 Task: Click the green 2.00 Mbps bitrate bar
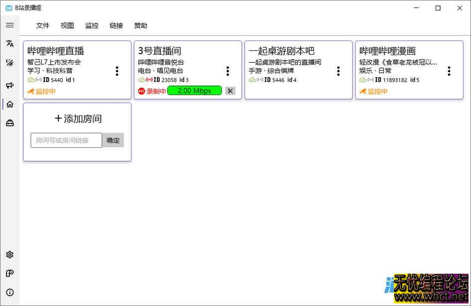click(194, 91)
